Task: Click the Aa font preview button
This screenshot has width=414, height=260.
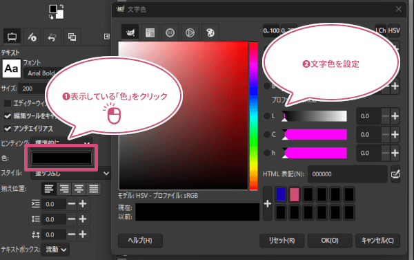Action: click(x=11, y=68)
